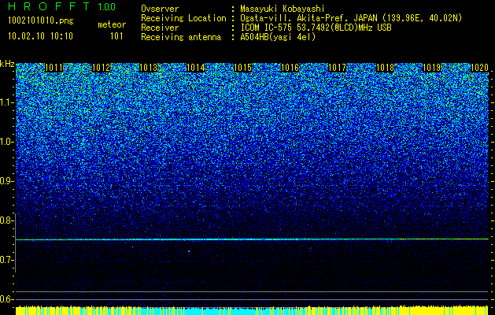Click the 0.7 kHz axis label
This screenshot has height=315, width=495.
pyautogui.click(x=6, y=260)
